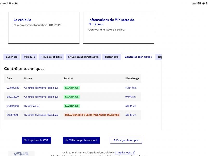Click the FAVORABLE badge for 02/09/2022

72,88
